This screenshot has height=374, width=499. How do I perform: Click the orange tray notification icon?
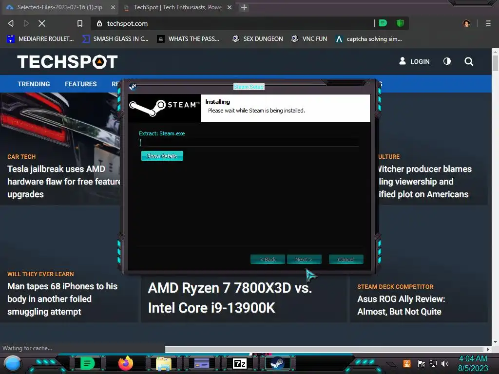[407, 363]
